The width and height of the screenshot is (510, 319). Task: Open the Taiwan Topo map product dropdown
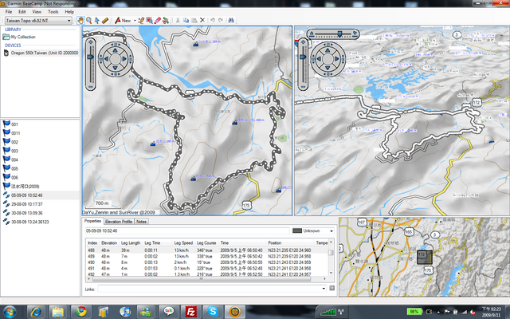38,21
